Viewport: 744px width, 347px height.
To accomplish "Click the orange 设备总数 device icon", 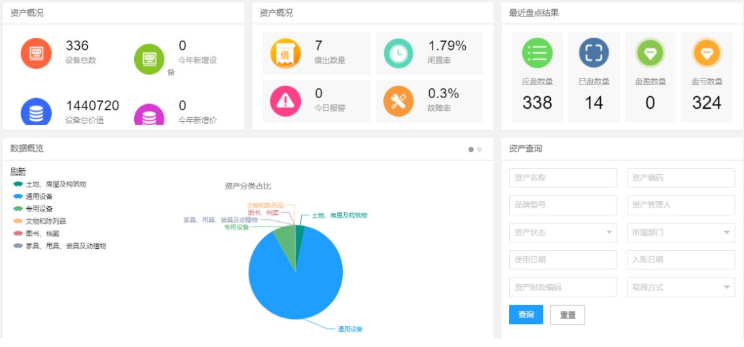I will pos(36,53).
